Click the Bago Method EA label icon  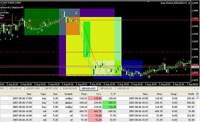coord(189,3)
